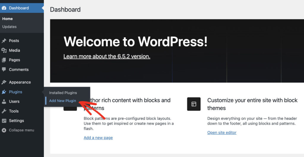304x157 pixels.
Task: Click the Collapse menu text
Action: coord(21,130)
